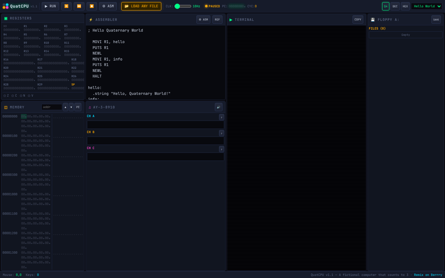This screenshot has width=445, height=278.
Task: Click the R16 register value
Action: [x=19, y=64]
